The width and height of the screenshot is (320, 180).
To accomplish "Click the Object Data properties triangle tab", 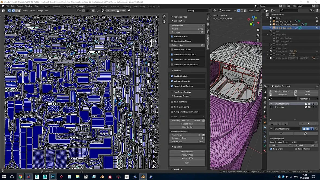I will (265, 146).
